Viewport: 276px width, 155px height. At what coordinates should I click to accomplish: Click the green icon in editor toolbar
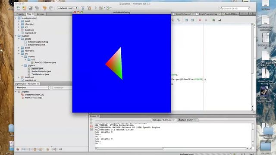pos(213,20)
